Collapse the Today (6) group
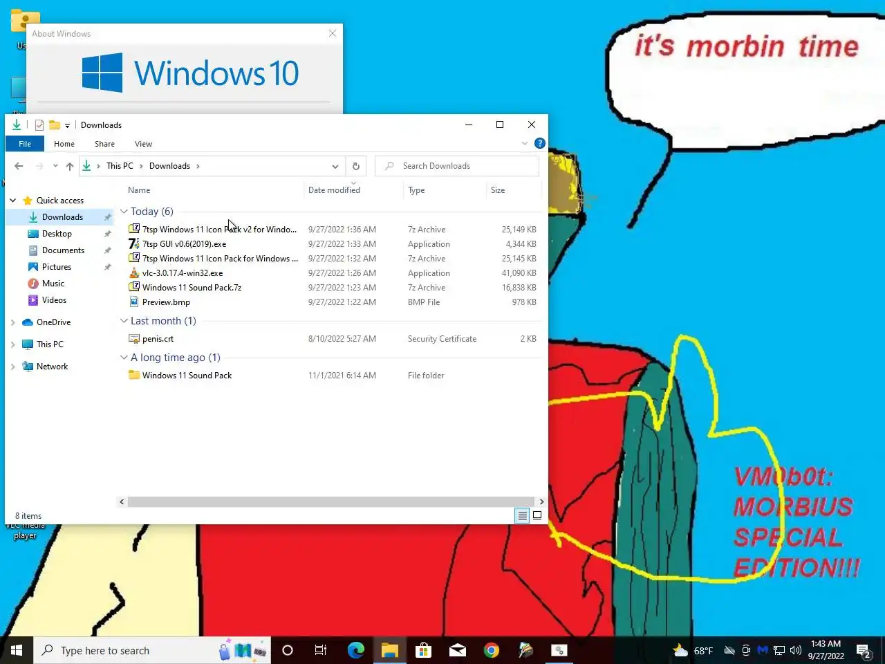The width and height of the screenshot is (885, 664). [124, 212]
